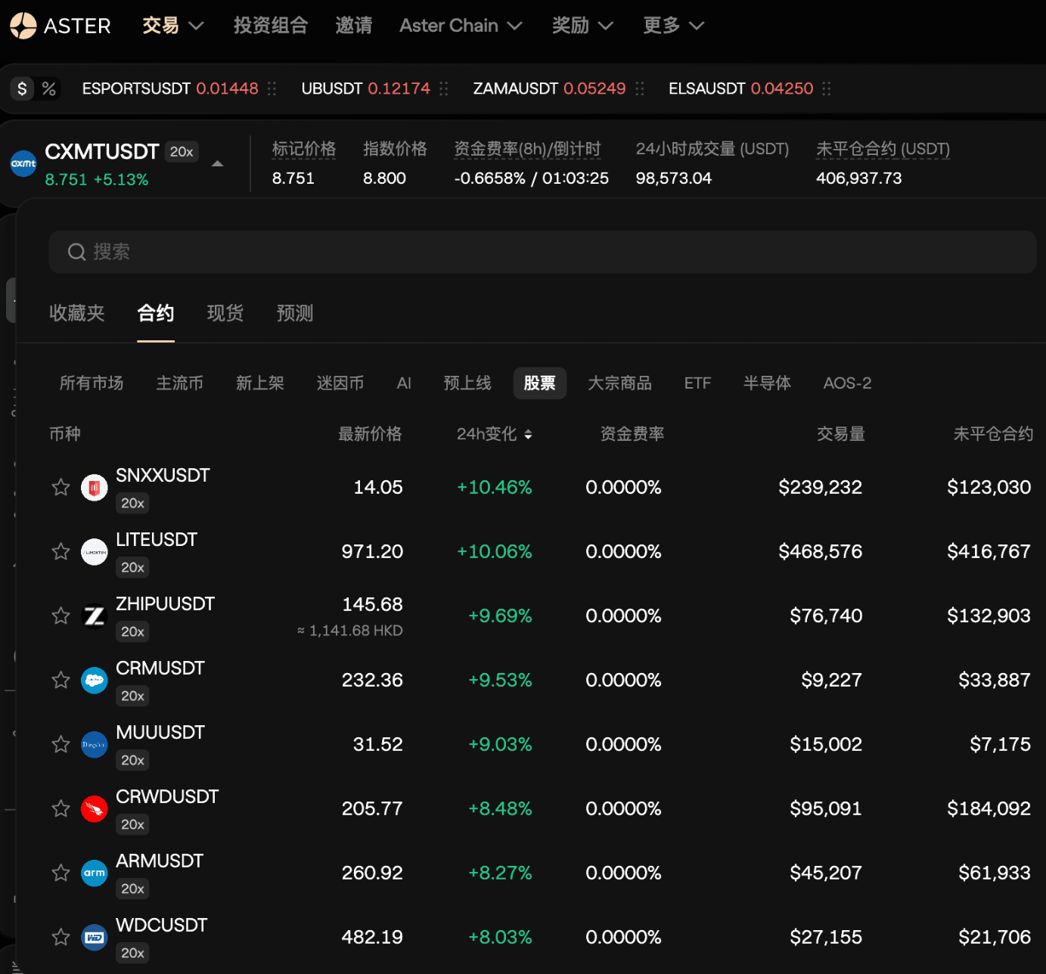
Task: Favorite MUUUSDT with its star icon
Action: [x=61, y=744]
